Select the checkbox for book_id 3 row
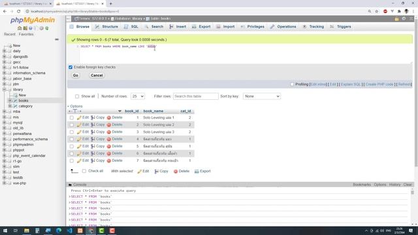Screen dimensions: 418x235 click(x=72, y=132)
